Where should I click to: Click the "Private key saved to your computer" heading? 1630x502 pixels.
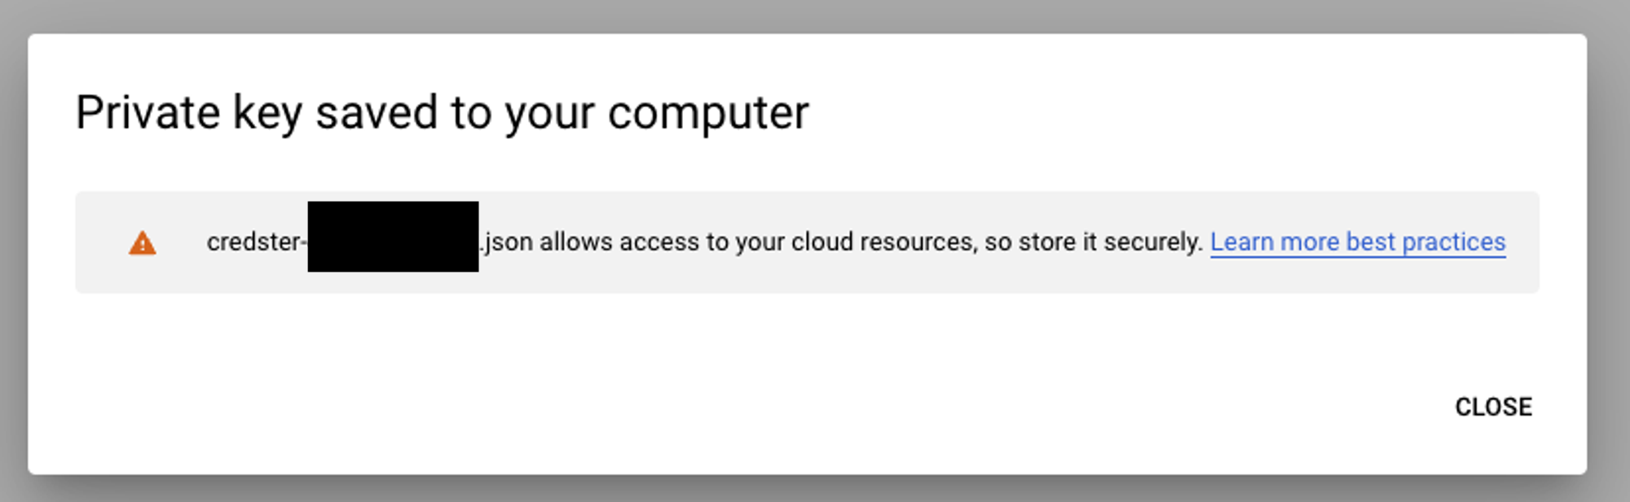(x=442, y=112)
